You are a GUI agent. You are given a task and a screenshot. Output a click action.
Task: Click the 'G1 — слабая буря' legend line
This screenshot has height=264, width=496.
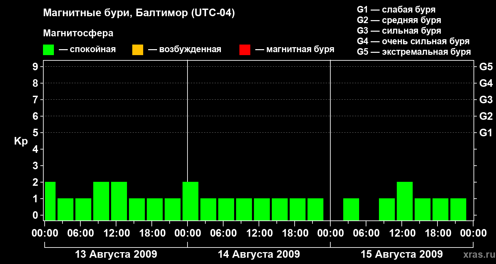(396, 10)
